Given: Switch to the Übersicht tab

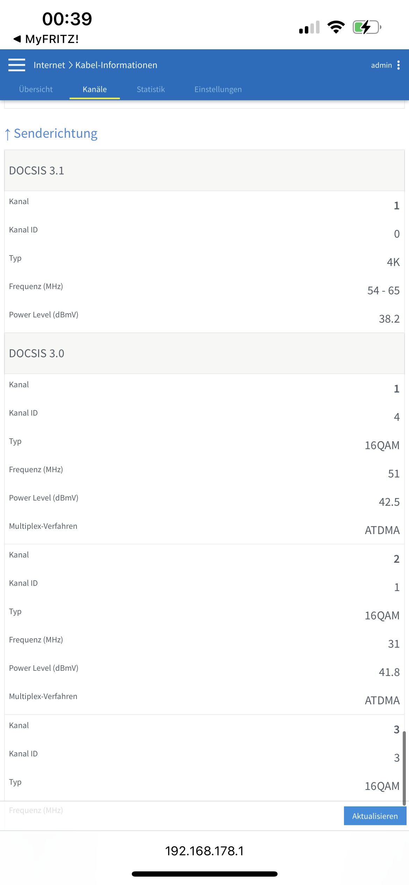Looking at the screenshot, I should click(x=36, y=89).
